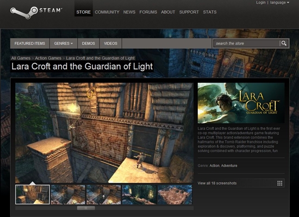Select the fifth screenshot thumbnail

point(175,195)
